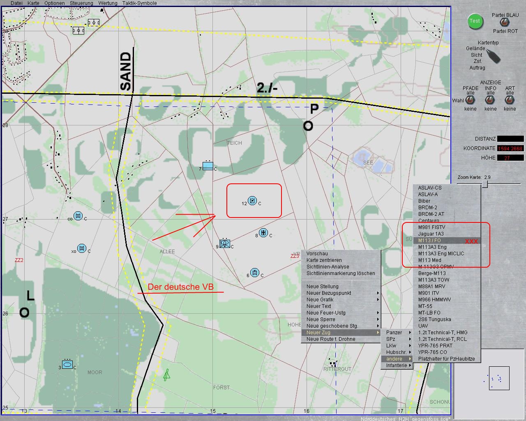Toggle the INFO alle/keine knob
This screenshot has height=421, width=526.
[490, 100]
